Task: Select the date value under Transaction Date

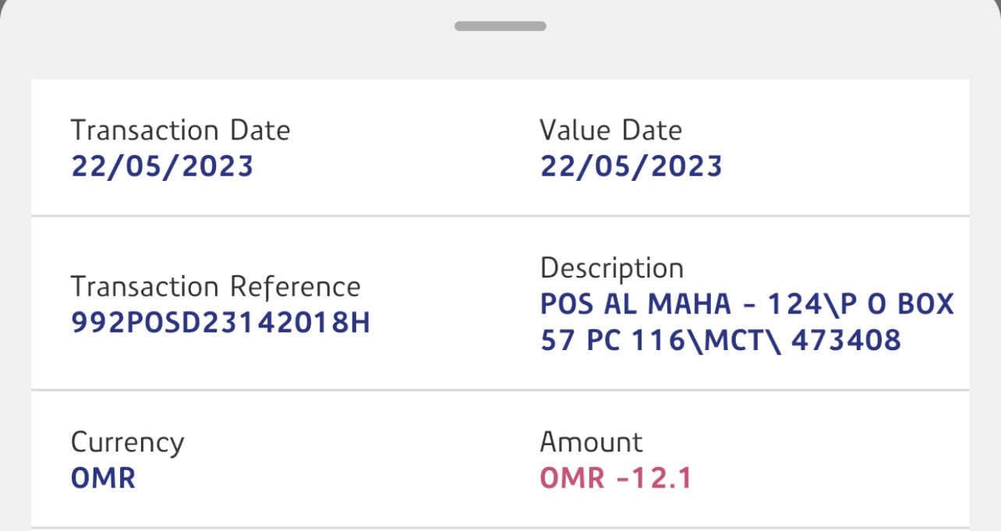Action: point(162,166)
